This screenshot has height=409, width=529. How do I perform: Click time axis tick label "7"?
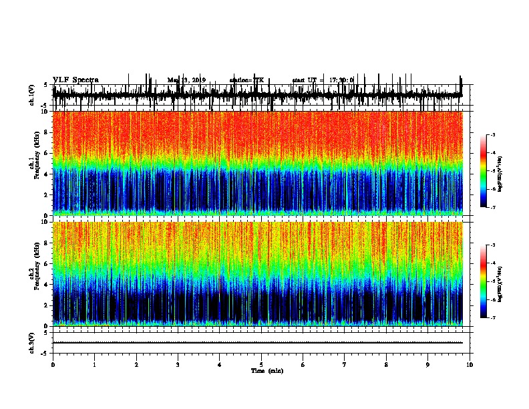(345, 365)
